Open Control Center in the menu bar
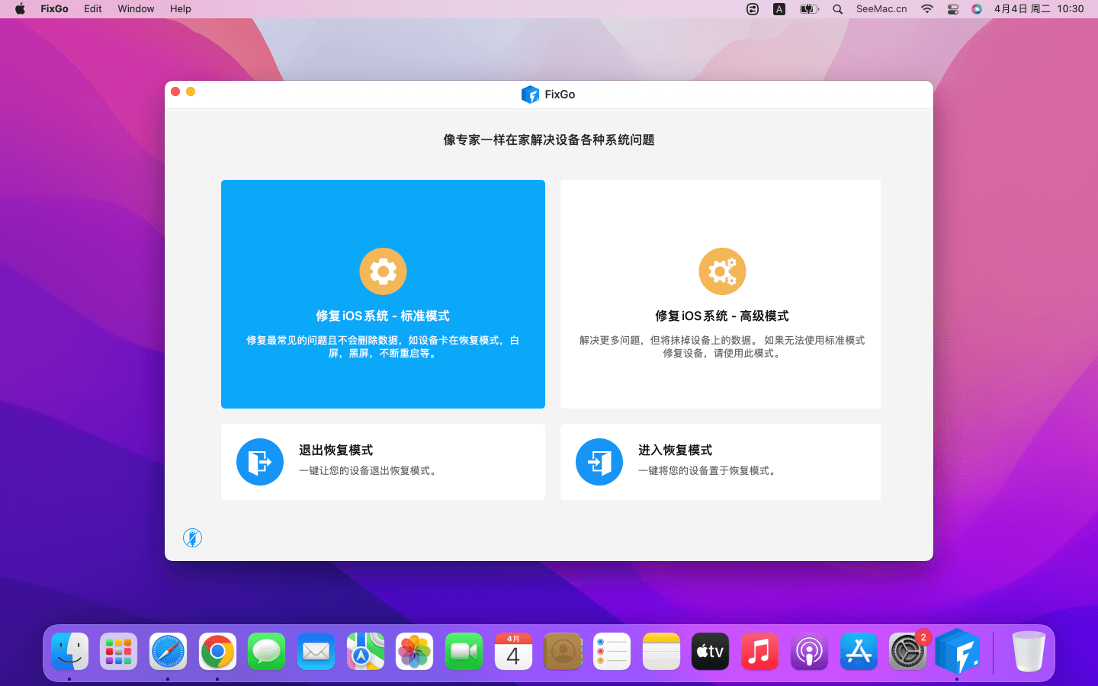 952,9
